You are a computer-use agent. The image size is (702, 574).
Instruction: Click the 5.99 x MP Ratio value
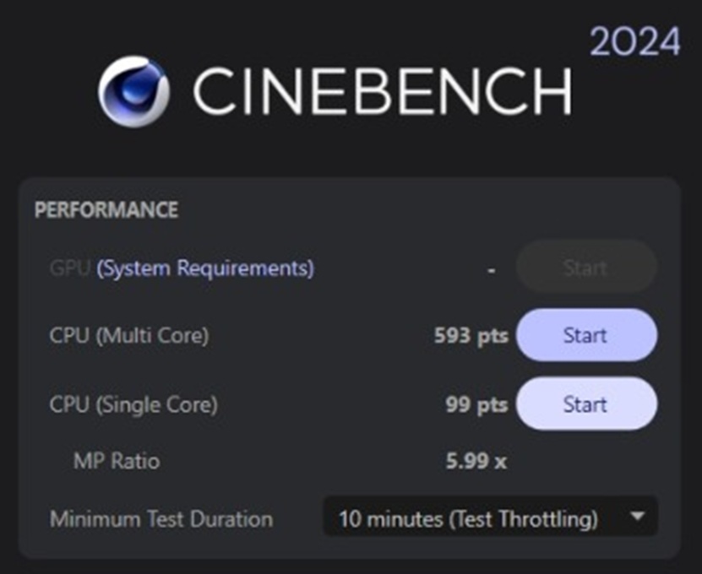point(476,461)
